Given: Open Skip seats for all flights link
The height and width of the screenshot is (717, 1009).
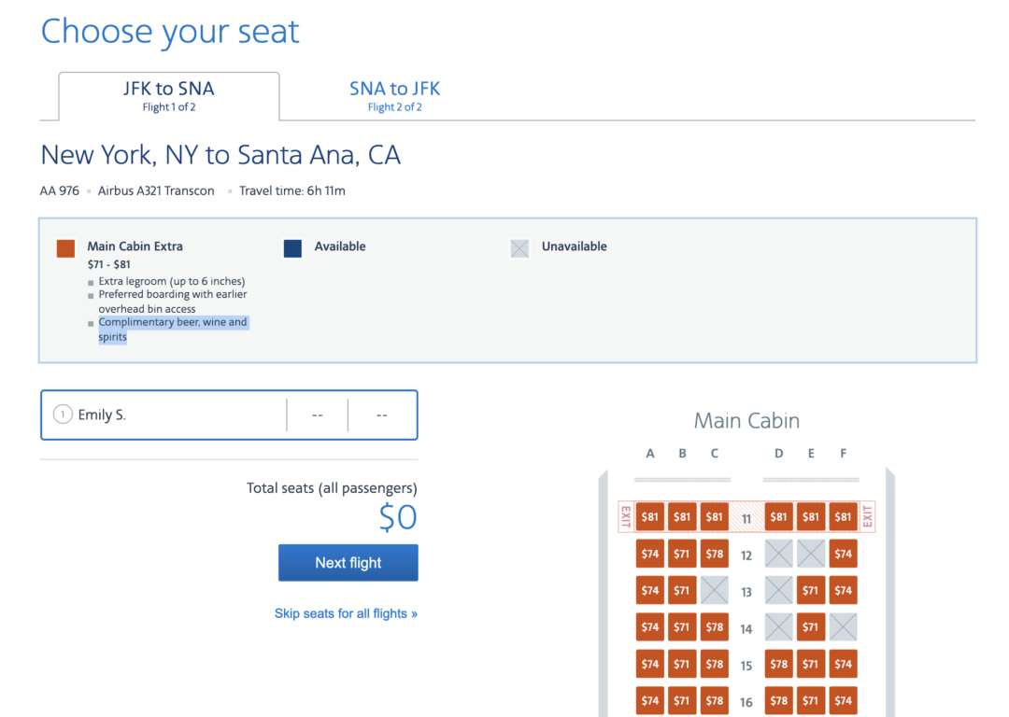Looking at the screenshot, I should 346,613.
